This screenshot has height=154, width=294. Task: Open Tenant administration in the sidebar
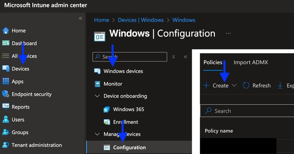point(37,145)
